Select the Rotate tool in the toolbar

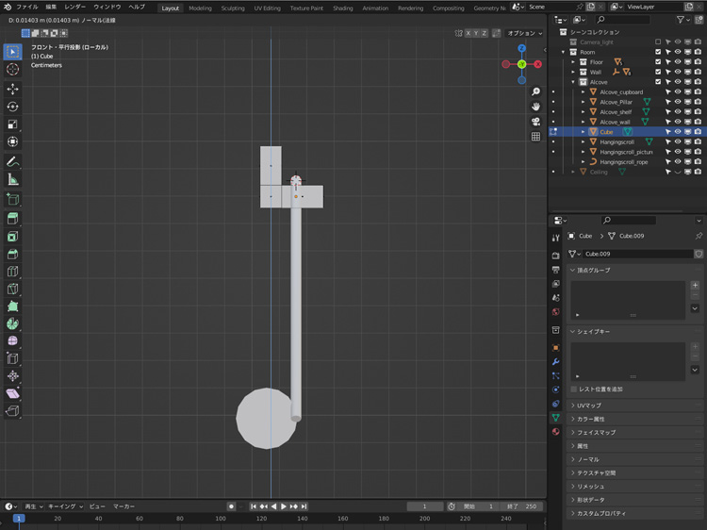point(12,107)
